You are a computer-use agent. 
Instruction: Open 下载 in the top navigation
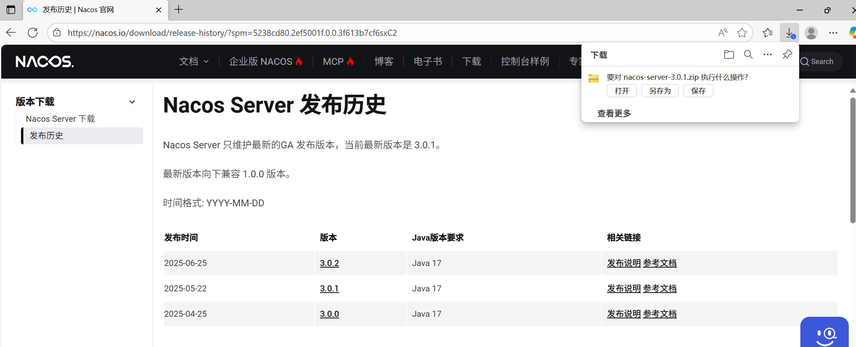click(x=472, y=61)
